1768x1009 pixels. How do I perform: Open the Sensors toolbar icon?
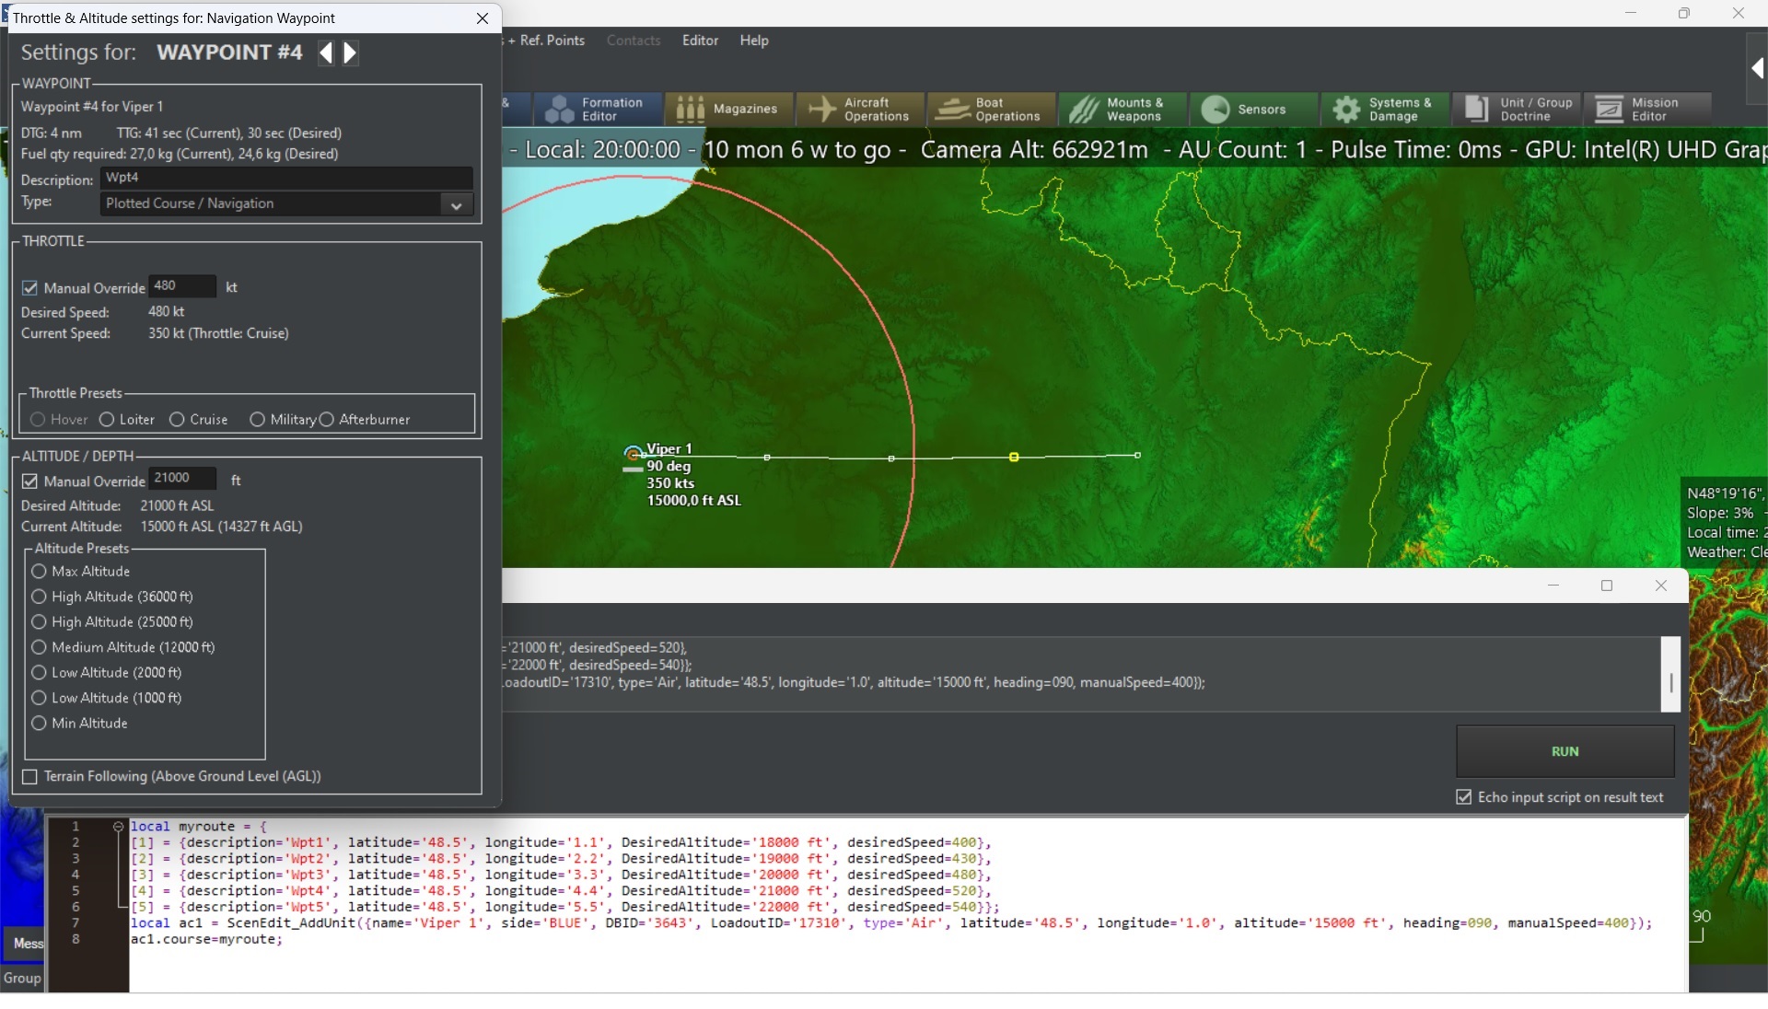pos(1245,110)
